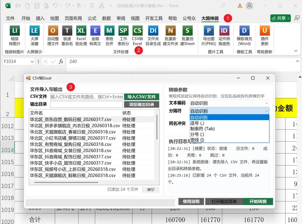Viewport: 302px width, 224px height.
Task: Choose 逗号 (,) from separator list
Action: [x=229, y=123]
